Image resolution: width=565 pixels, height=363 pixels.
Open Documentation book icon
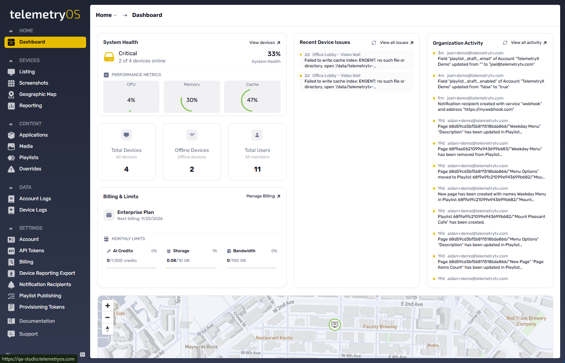point(11,321)
